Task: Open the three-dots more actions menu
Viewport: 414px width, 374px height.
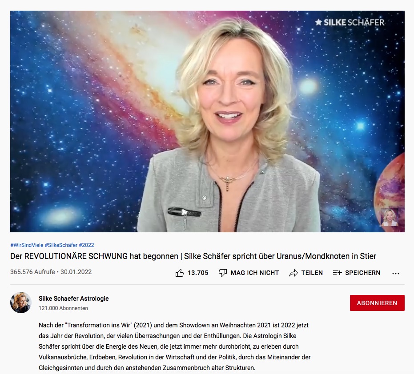Action: pos(395,274)
